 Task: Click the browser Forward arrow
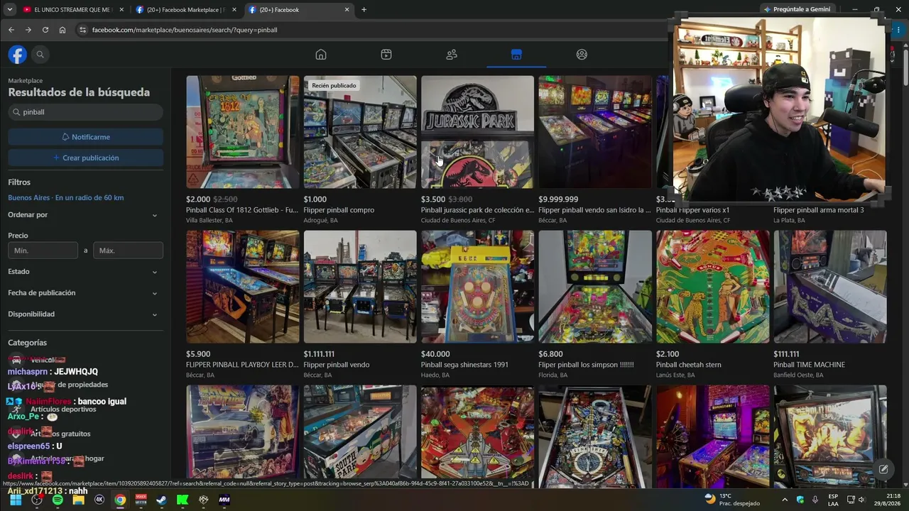coord(28,30)
